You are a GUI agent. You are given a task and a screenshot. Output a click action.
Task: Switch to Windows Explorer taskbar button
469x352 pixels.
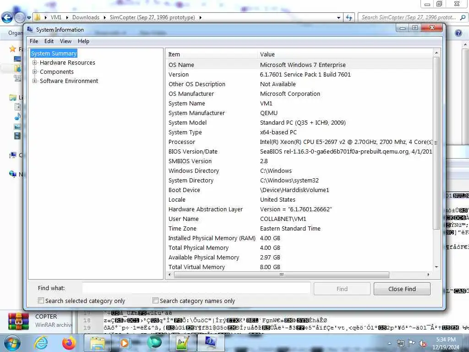[x=98, y=343]
